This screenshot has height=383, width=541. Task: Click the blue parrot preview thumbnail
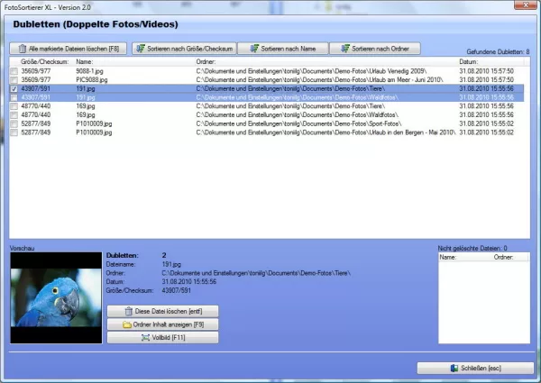pyautogui.click(x=53, y=298)
